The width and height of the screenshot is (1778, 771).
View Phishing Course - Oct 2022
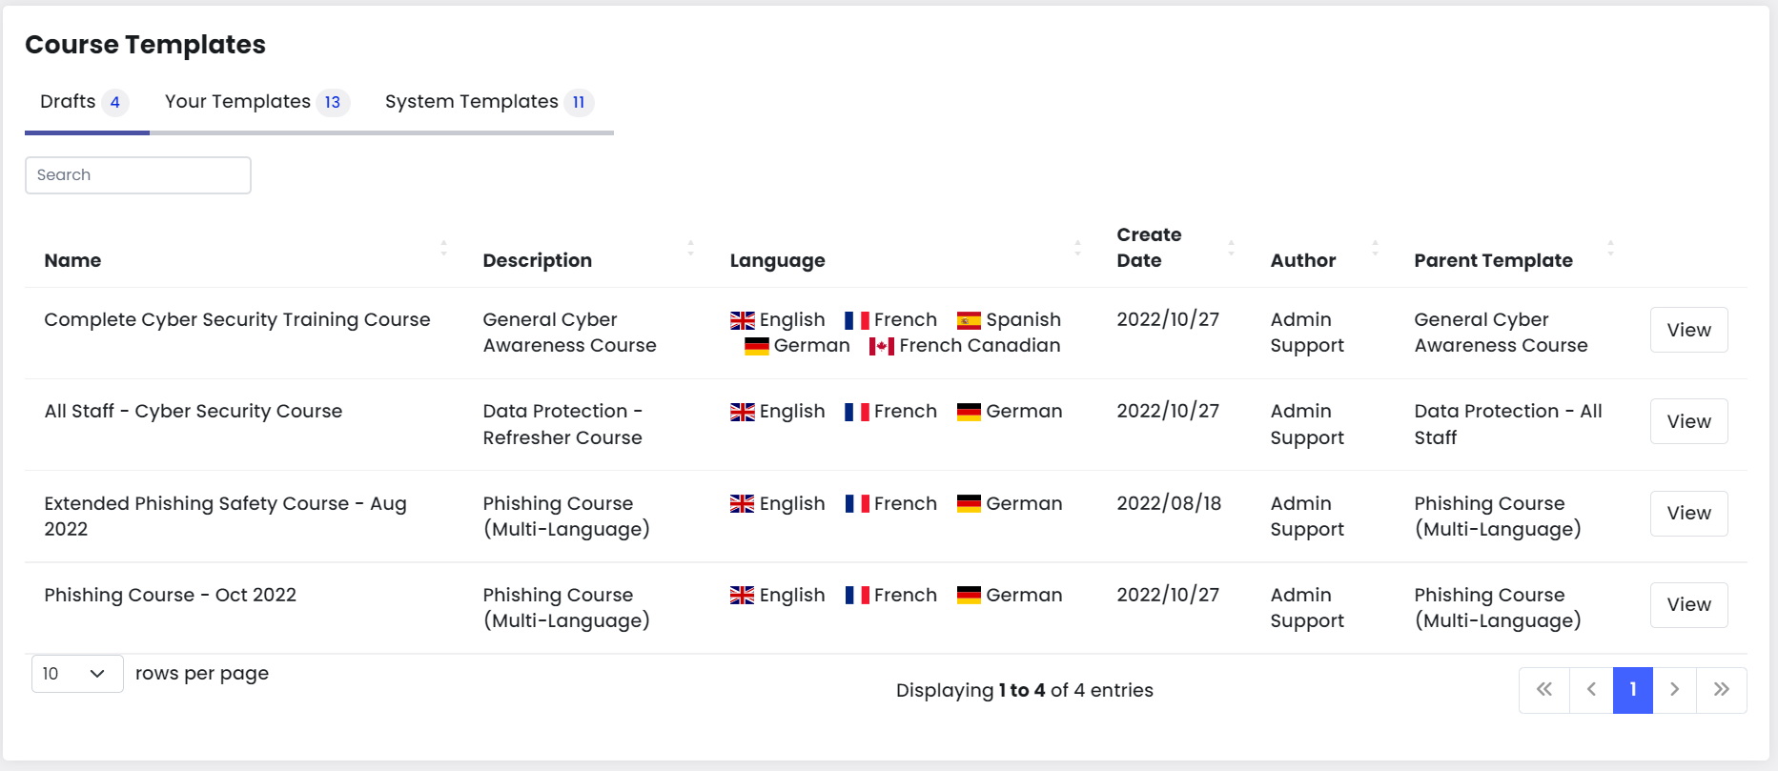(x=1688, y=605)
